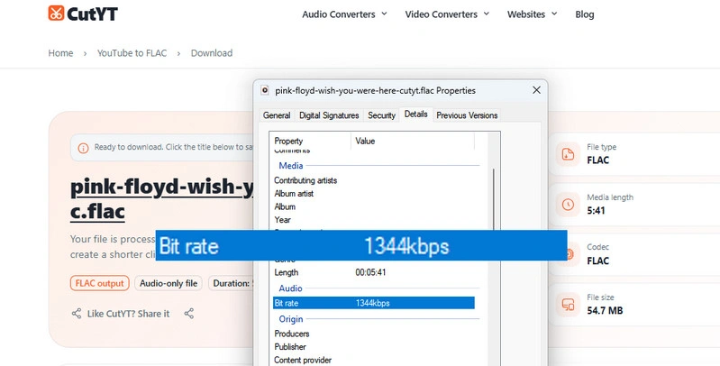This screenshot has height=366, width=720.
Task: Click the Download breadcrumb item
Action: pos(212,53)
